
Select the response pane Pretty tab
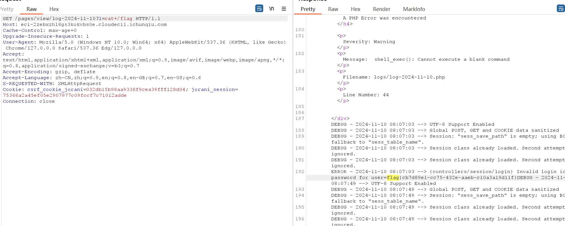[x=308, y=9]
